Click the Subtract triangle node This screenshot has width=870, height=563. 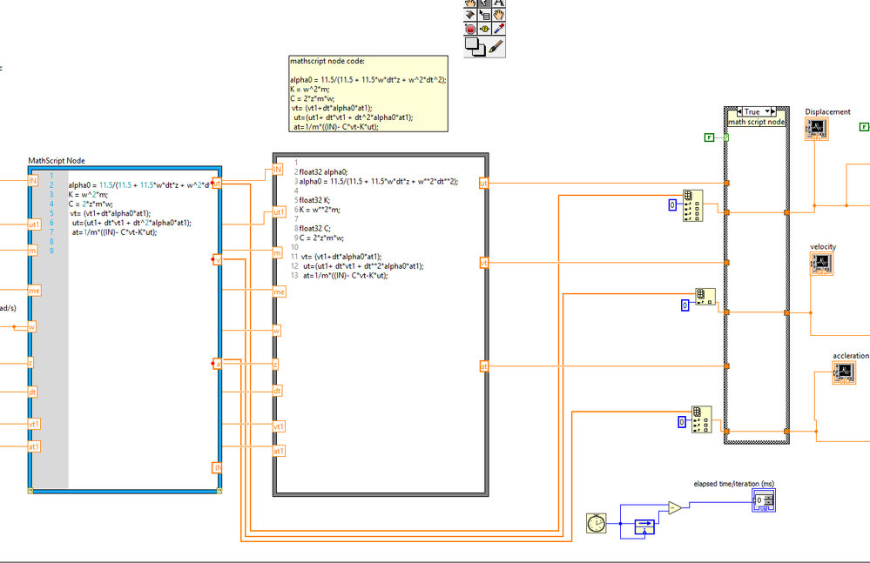pos(675,507)
